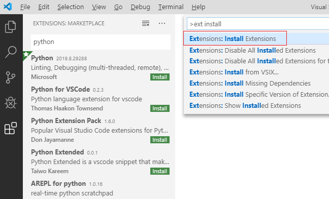
Task: Focus the command palette input field
Action: pyautogui.click(x=258, y=24)
